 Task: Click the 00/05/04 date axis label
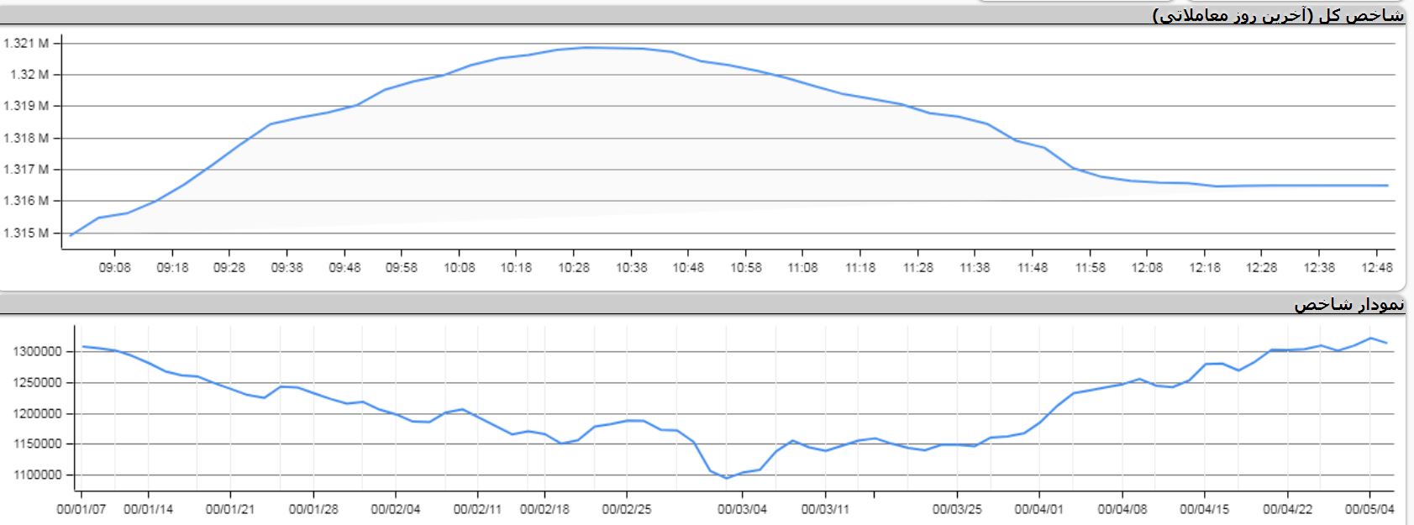pyautogui.click(x=1369, y=509)
